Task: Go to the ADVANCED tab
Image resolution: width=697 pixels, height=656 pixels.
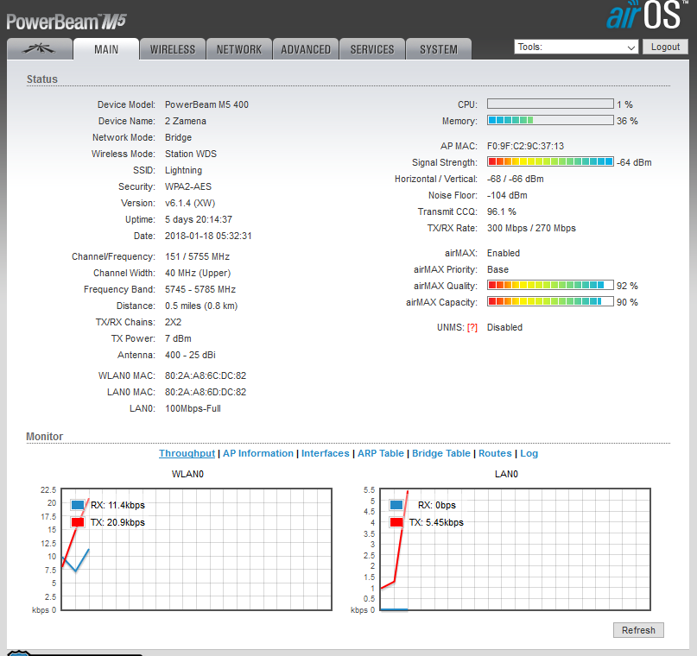Action: pos(306,49)
